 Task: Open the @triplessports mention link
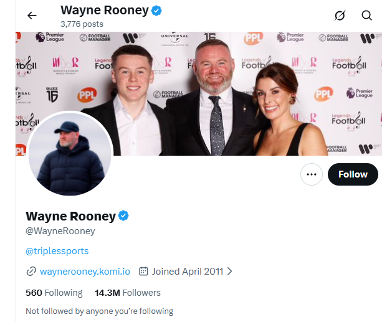pyautogui.click(x=57, y=251)
